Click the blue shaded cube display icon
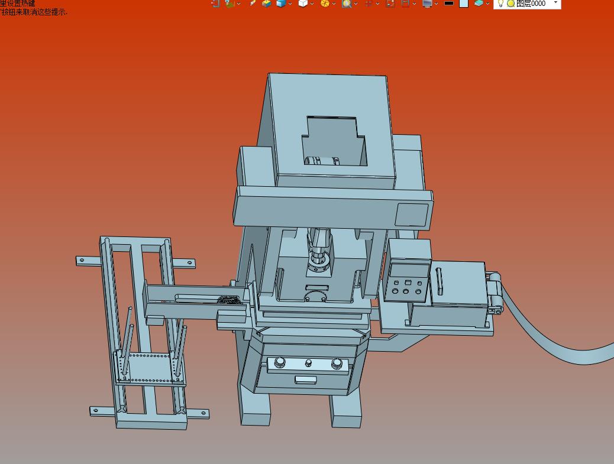 [x=281, y=4]
